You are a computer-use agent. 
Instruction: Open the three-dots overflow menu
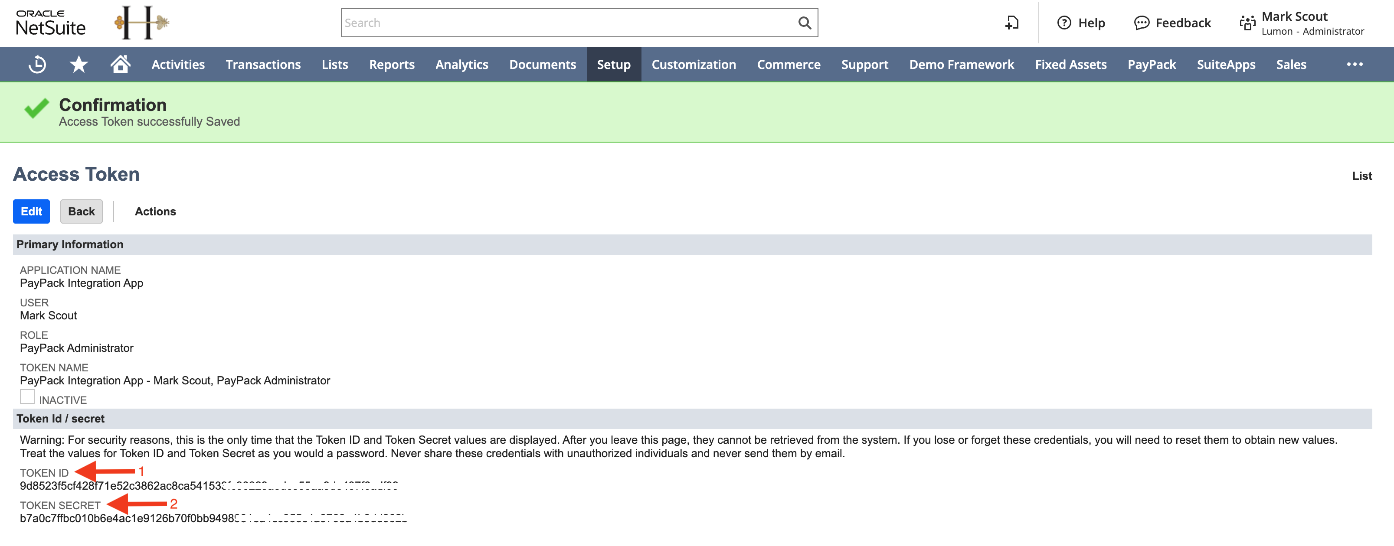[1355, 64]
